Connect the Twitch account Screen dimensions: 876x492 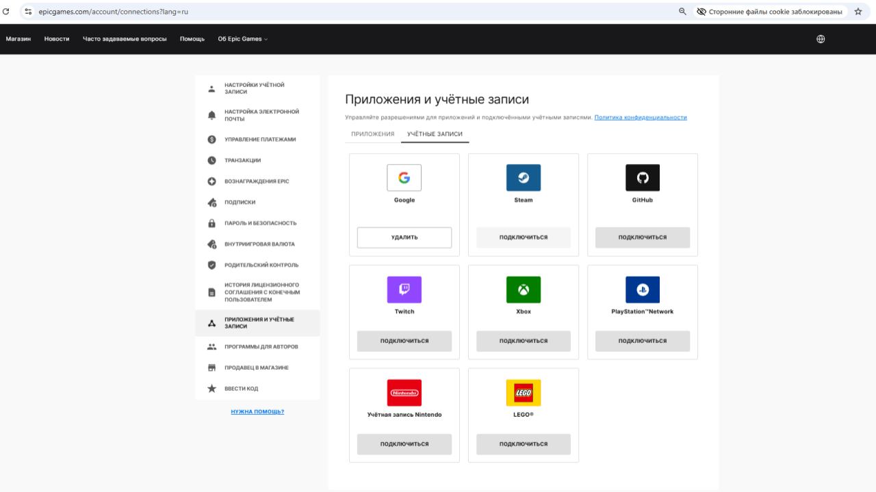404,341
